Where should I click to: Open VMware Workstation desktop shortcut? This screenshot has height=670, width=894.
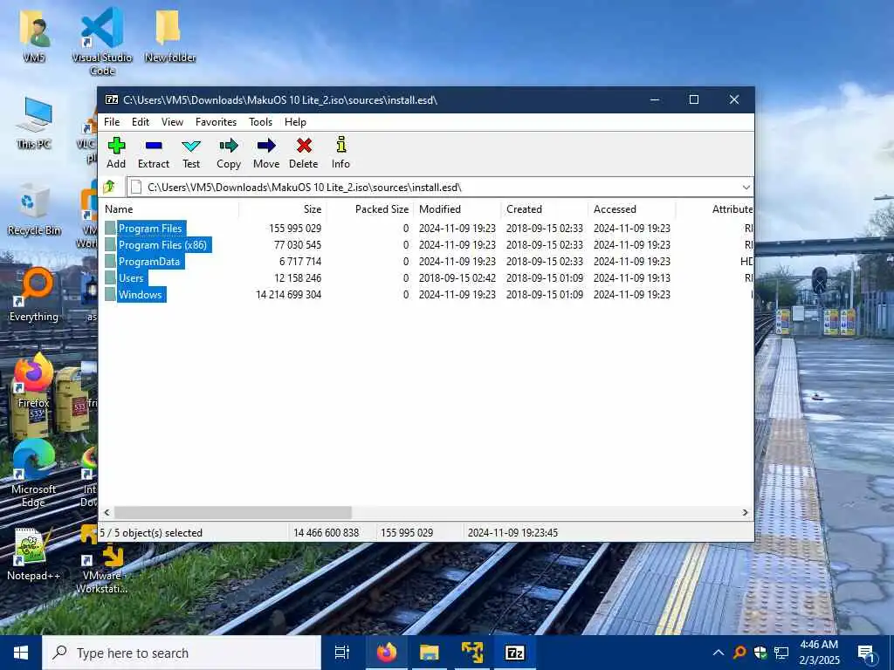coord(102,560)
